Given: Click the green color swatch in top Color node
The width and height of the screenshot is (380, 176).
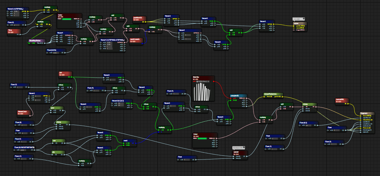Looking at the screenshot, I should click(x=67, y=19).
